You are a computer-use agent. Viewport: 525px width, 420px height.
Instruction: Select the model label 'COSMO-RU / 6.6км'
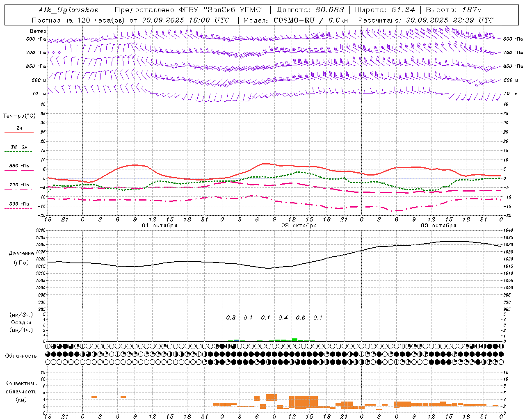click(311, 20)
